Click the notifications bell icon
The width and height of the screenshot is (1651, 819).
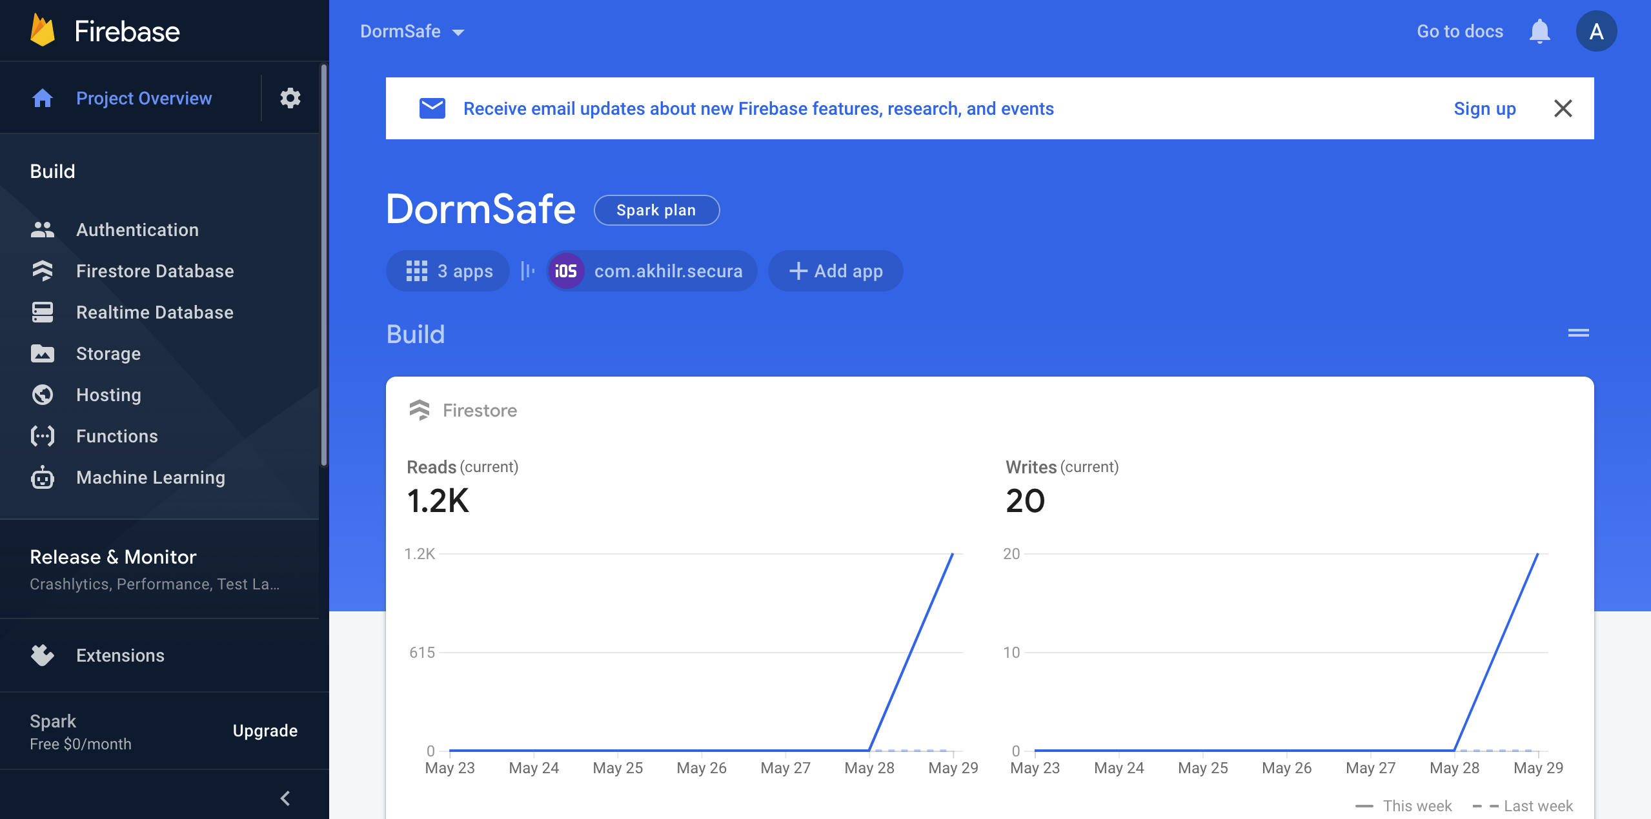pos(1539,31)
